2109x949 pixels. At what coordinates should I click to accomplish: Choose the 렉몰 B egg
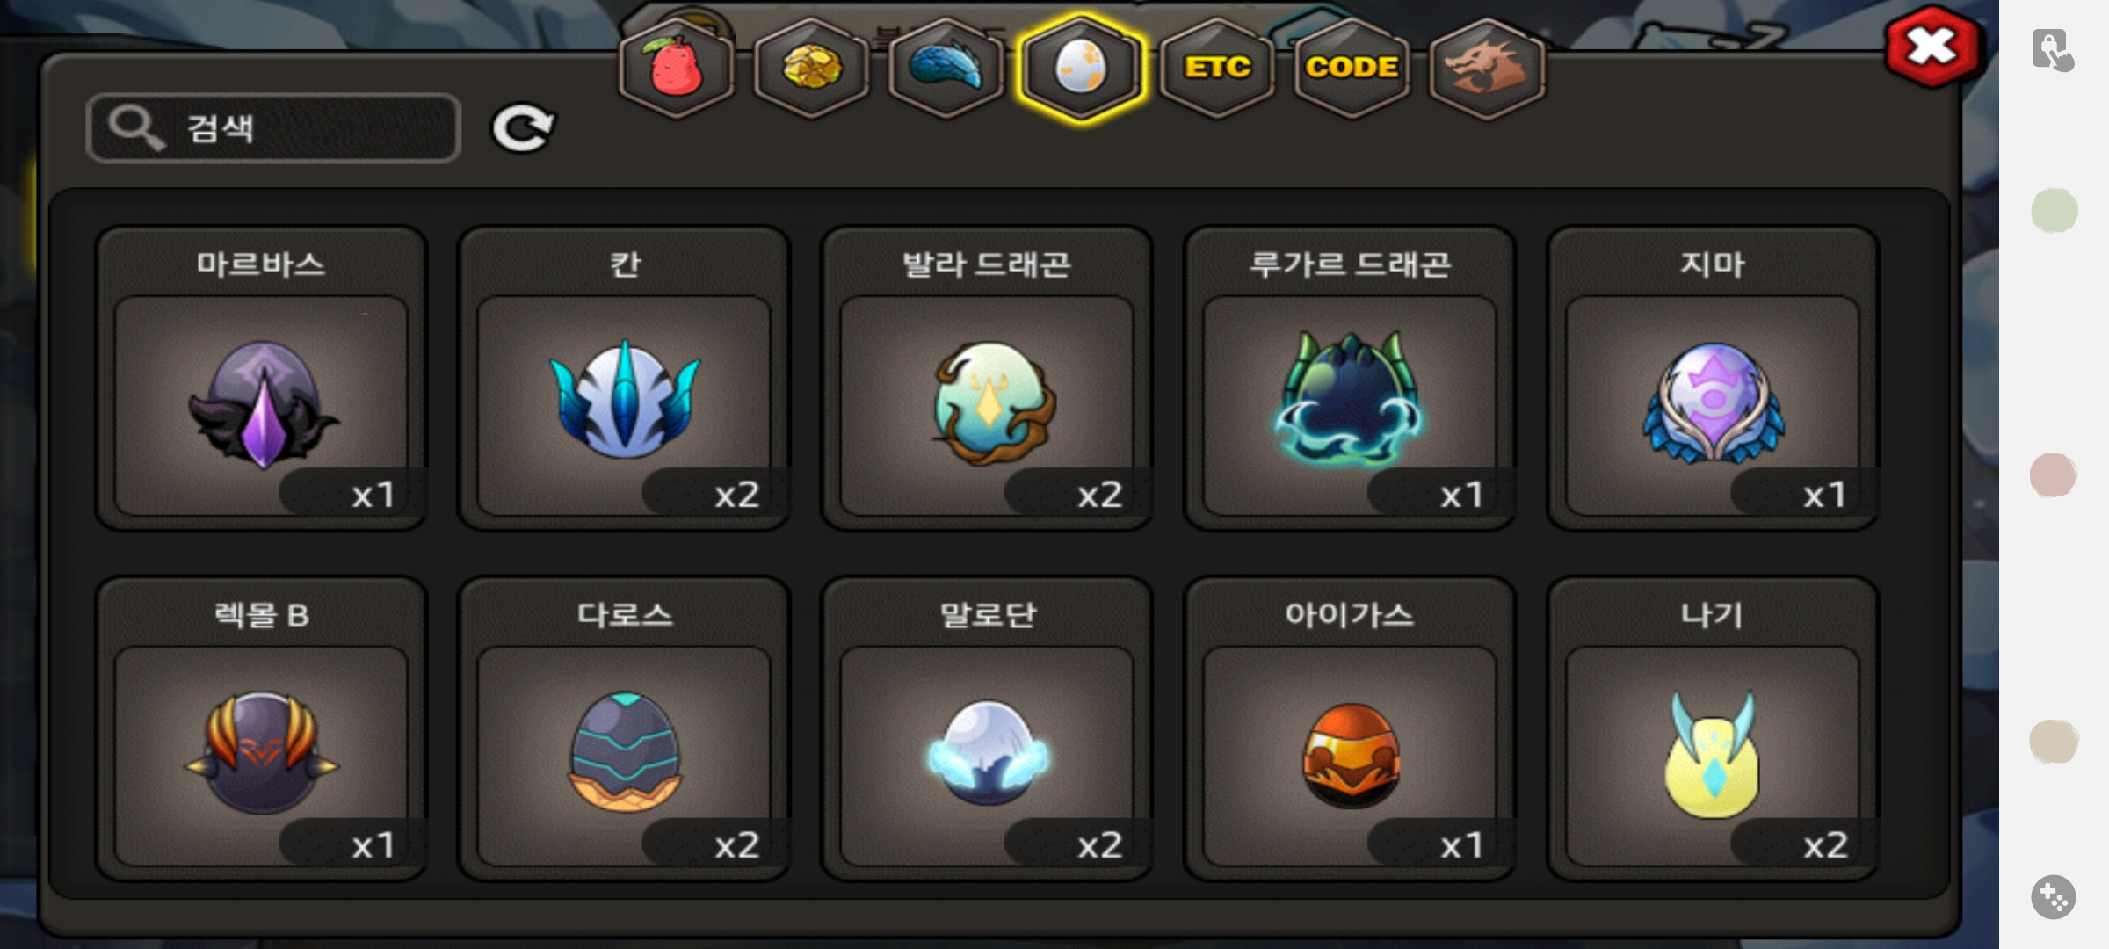click(x=261, y=729)
